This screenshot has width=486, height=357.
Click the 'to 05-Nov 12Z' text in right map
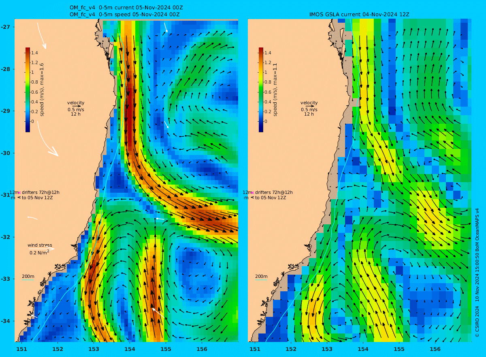point(271,198)
